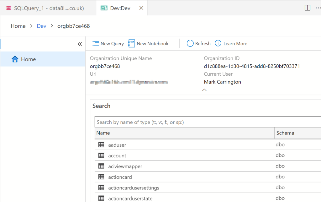Select the actioncardusersettings table name

pyautogui.click(x=134, y=188)
